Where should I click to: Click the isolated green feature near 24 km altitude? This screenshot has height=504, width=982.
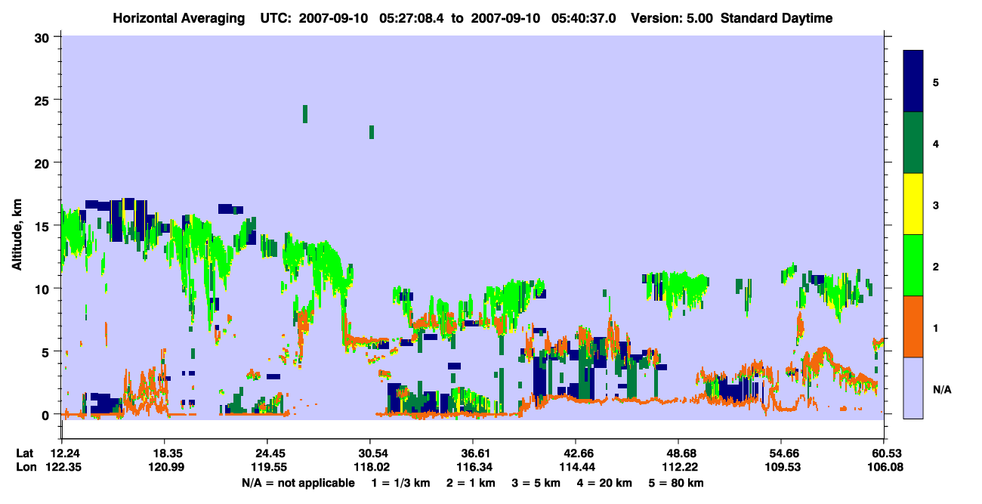click(305, 114)
